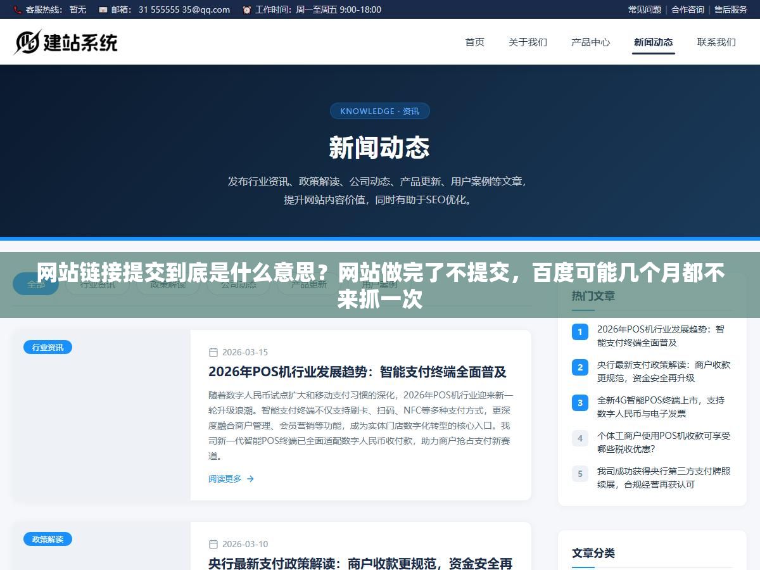
Task: Click the 工作时间 周一至周五 9:00-18:00 text
Action: tap(318, 9)
